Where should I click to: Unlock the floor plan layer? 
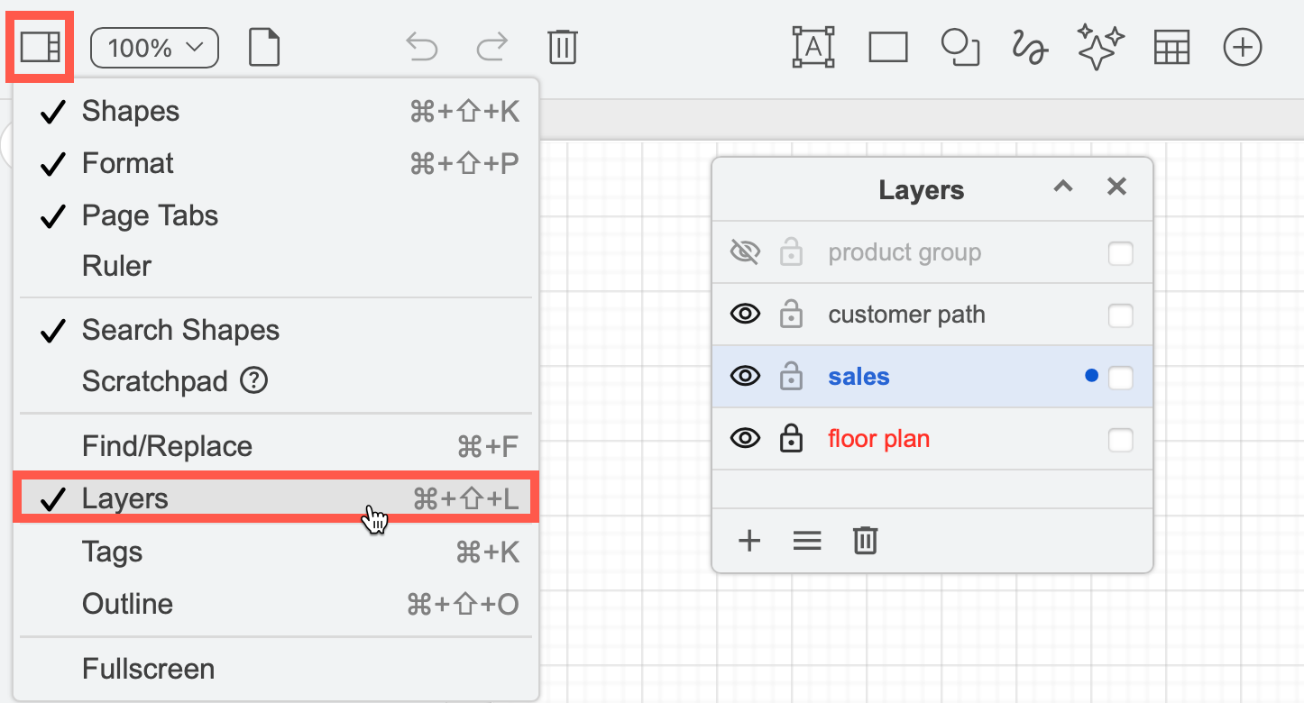pos(791,439)
